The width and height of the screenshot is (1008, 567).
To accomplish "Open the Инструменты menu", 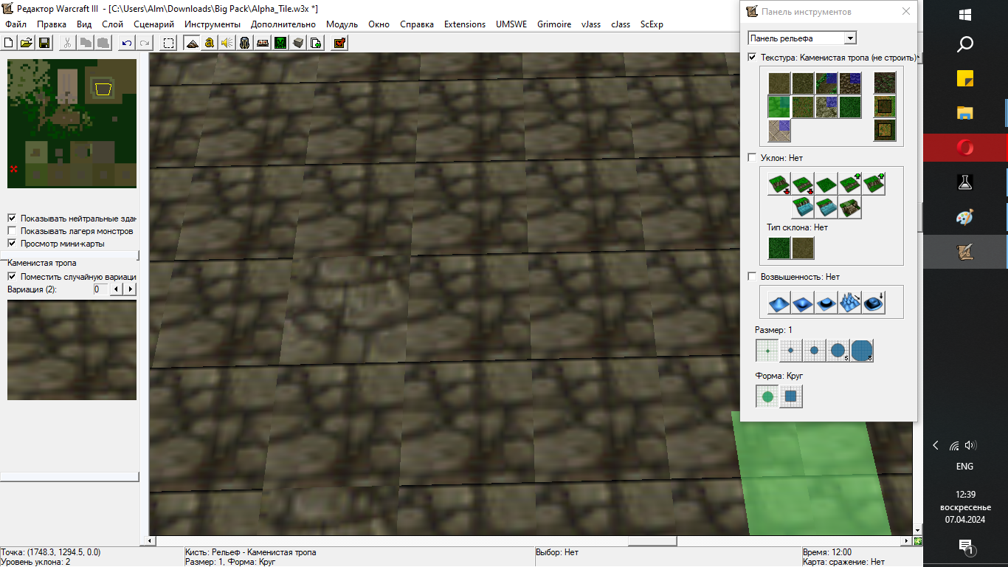I will [213, 24].
